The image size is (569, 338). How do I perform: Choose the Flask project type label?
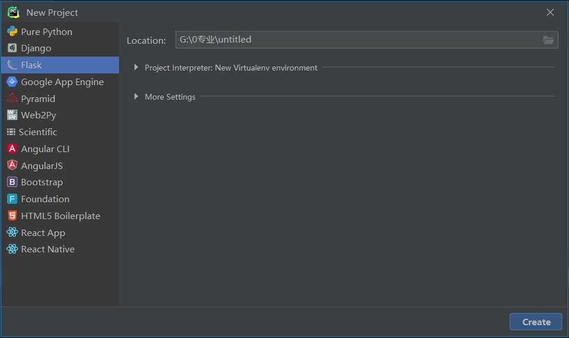tap(31, 65)
